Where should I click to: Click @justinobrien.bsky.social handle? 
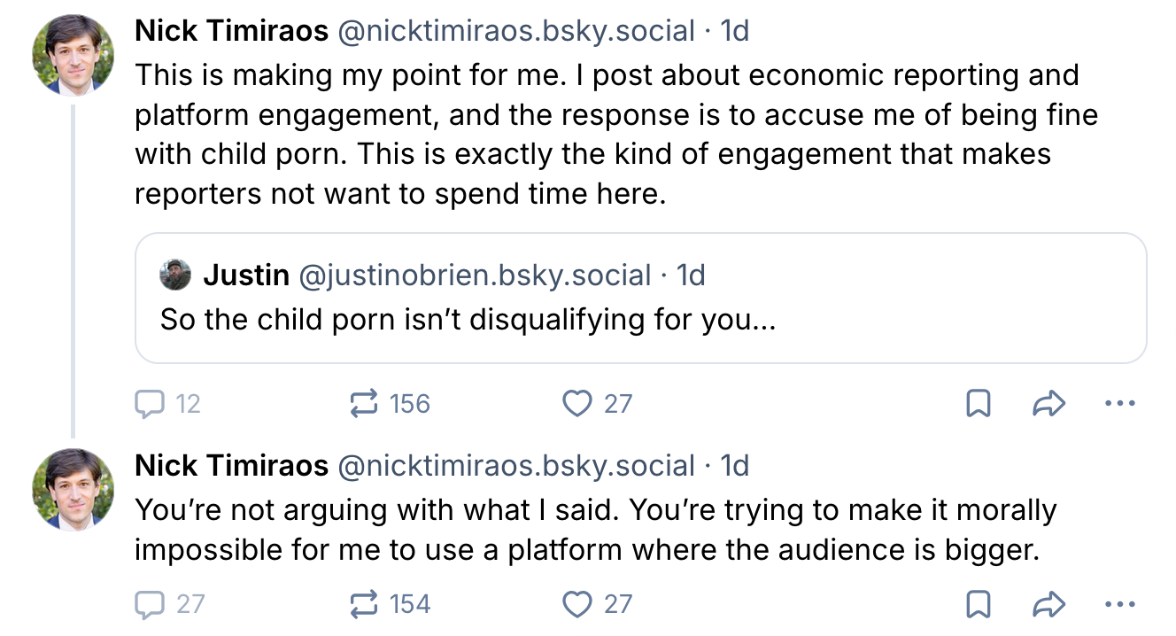click(x=475, y=275)
